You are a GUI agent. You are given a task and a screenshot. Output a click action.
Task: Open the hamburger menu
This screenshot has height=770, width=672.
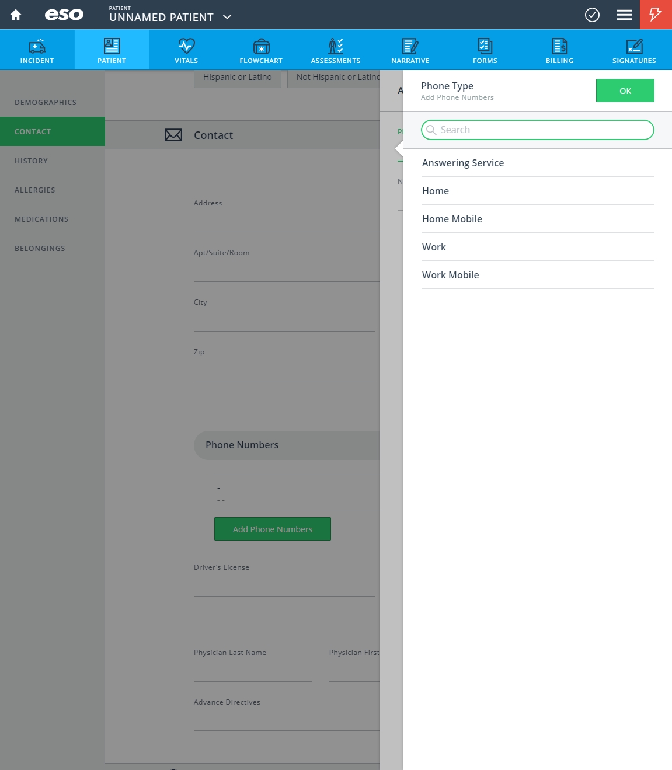point(624,15)
